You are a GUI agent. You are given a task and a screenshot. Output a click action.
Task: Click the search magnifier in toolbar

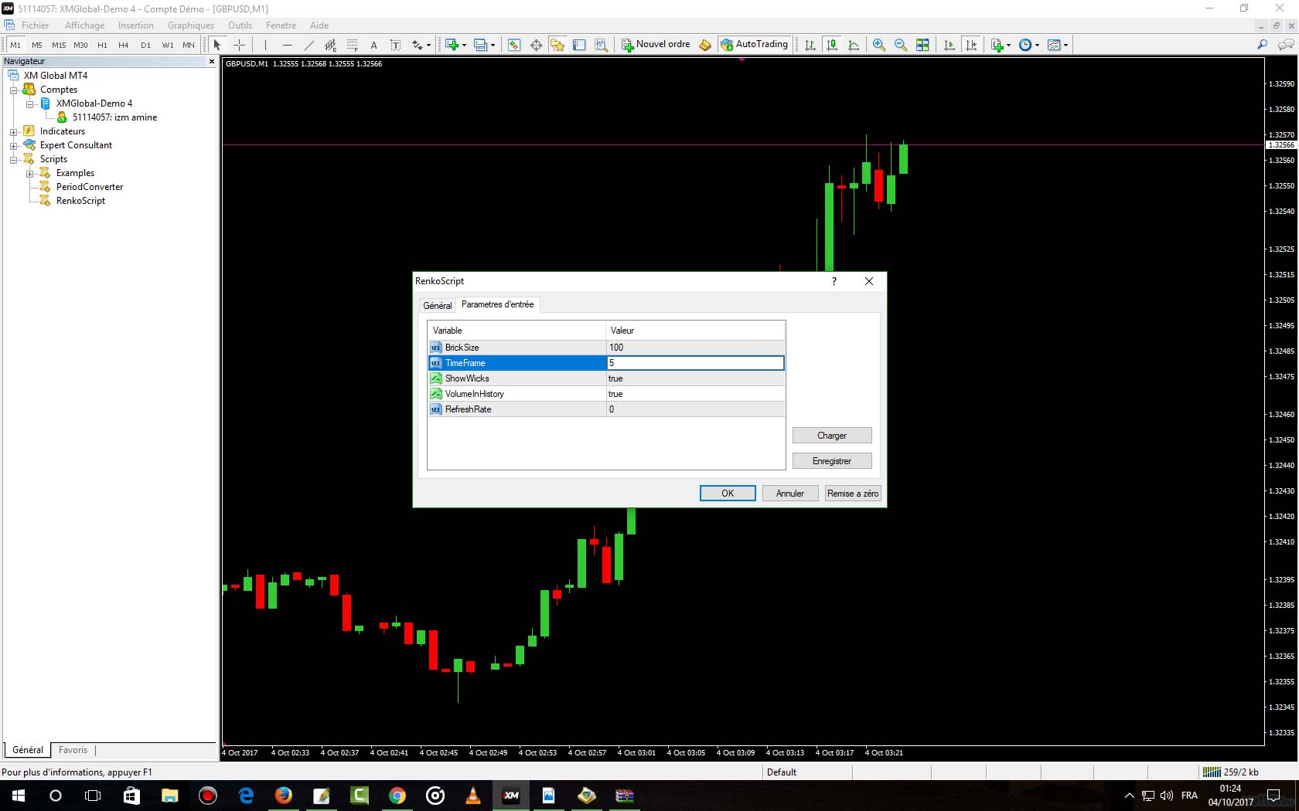1262,45
